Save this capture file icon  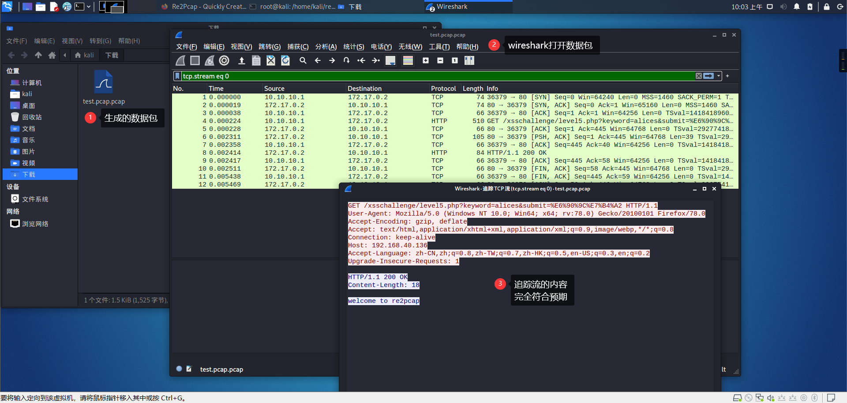coord(256,60)
